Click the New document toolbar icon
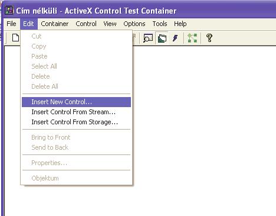 15,38
